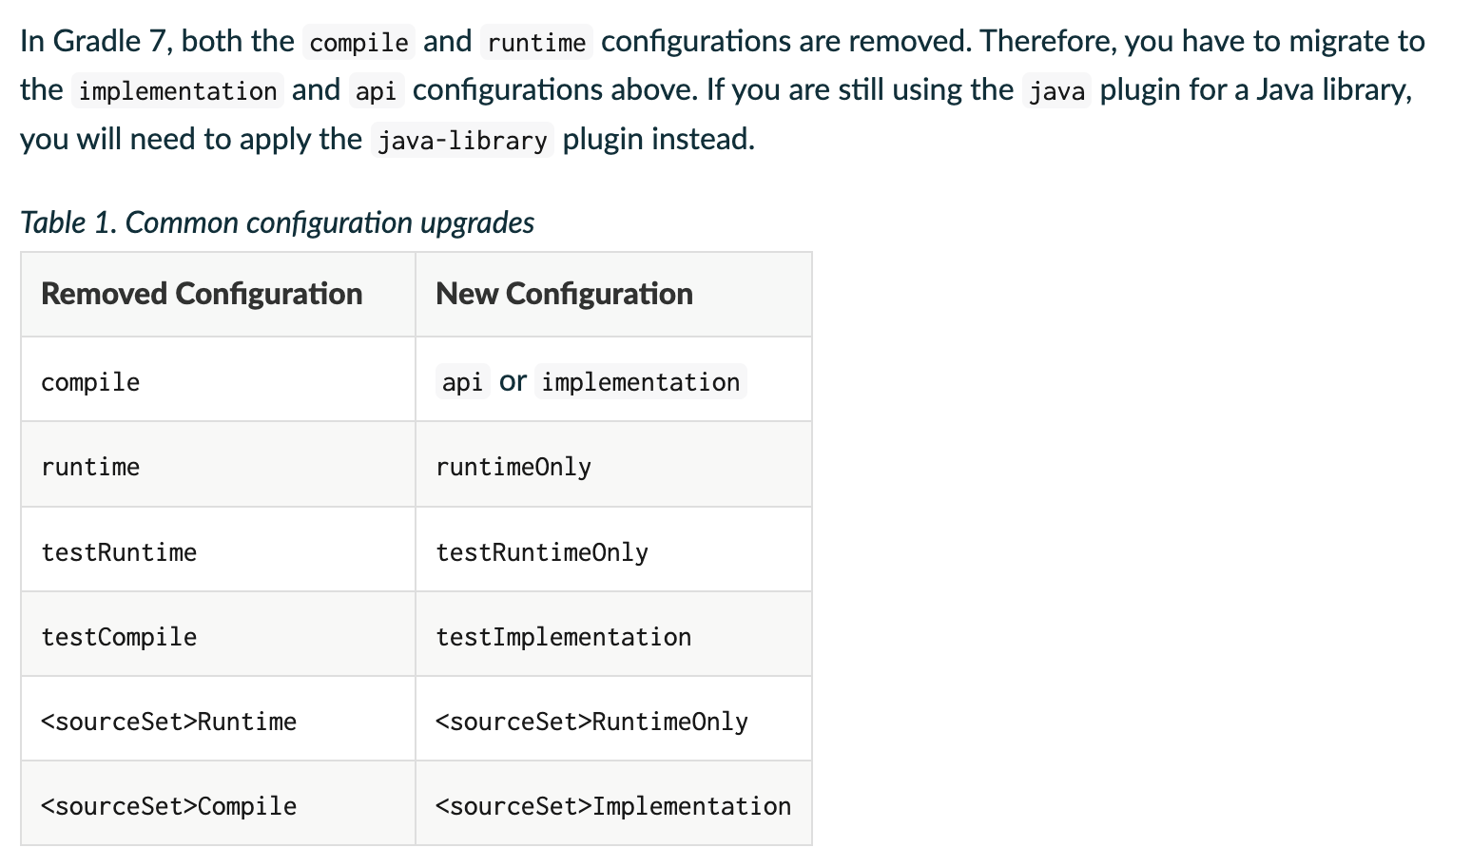Screen dimensions: 1472x867
Task: Click the 'java' inline code in paragraph
Action: (1057, 91)
